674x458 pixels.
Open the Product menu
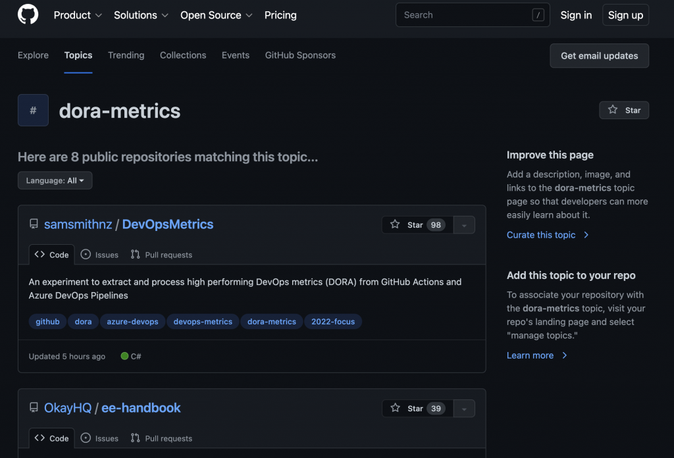pos(78,15)
